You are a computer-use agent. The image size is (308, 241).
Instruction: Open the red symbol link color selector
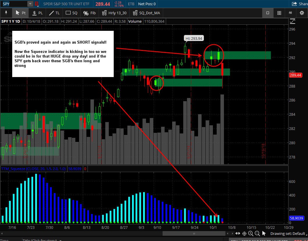37,4
